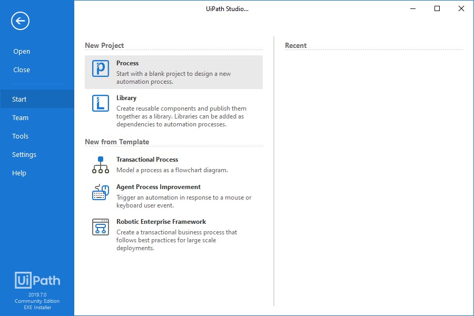Click the 'New from Template' heading

(x=117, y=142)
